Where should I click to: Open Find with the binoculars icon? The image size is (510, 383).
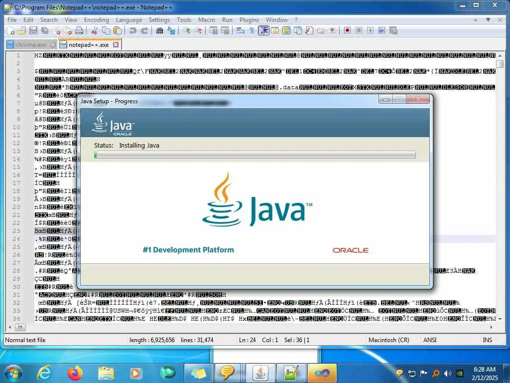point(160,30)
